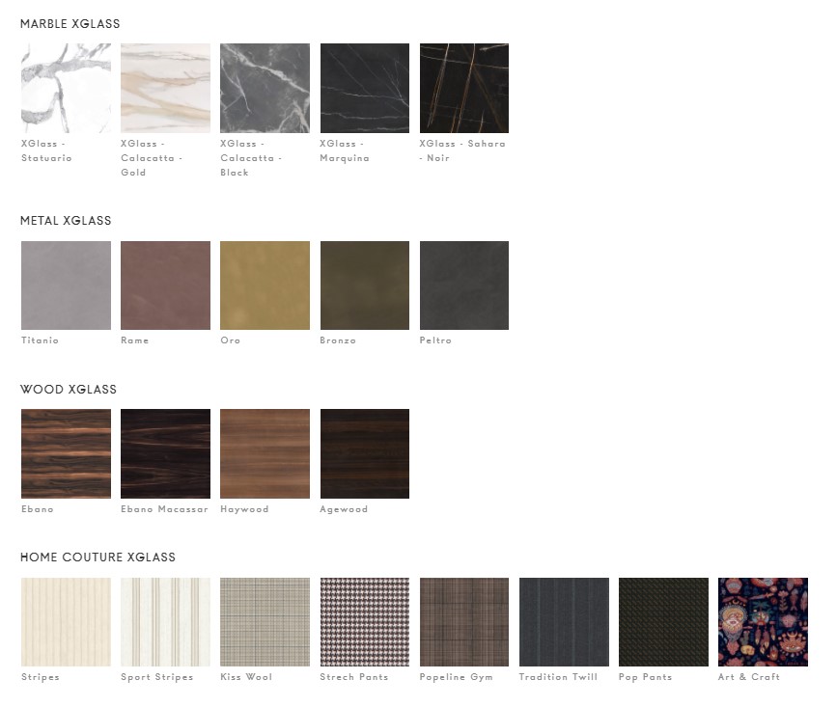
Task: Click the Stripes fabric pattern thumbnail
Action: pos(67,622)
